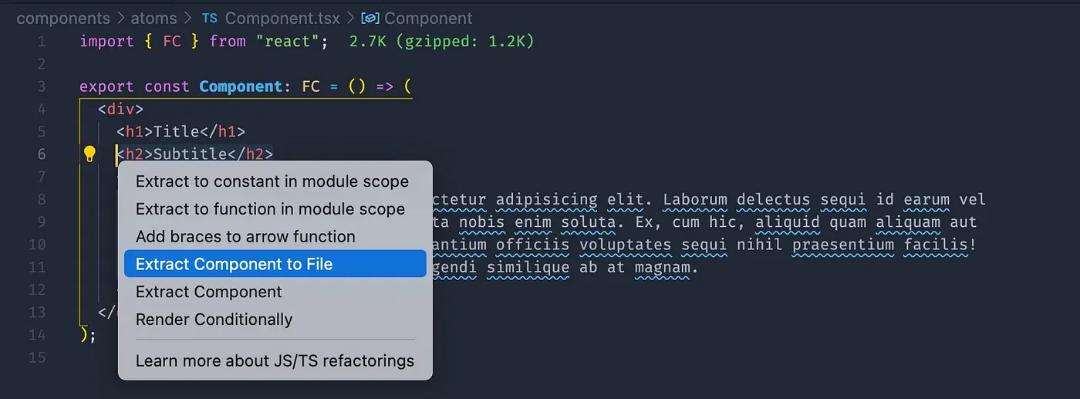Click the TS file icon in breadcrumb
1080x399 pixels.
click(210, 18)
